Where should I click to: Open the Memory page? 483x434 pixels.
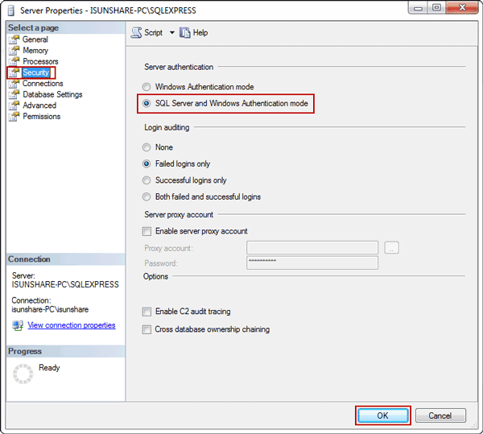click(x=35, y=50)
